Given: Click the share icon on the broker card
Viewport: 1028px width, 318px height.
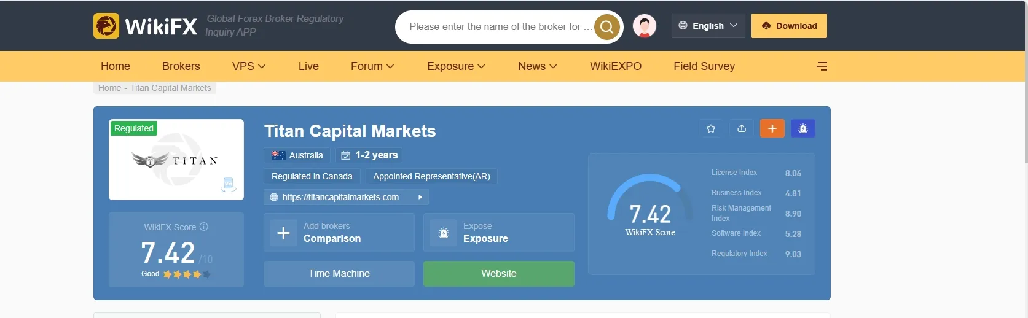Looking at the screenshot, I should point(742,128).
